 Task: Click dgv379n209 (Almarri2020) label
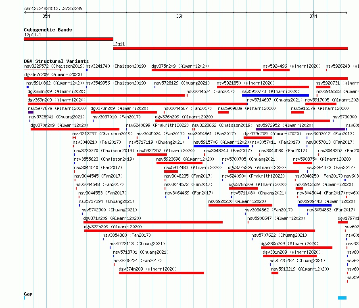tap(272, 134)
